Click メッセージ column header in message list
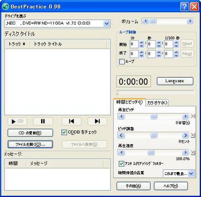 pos(65,163)
